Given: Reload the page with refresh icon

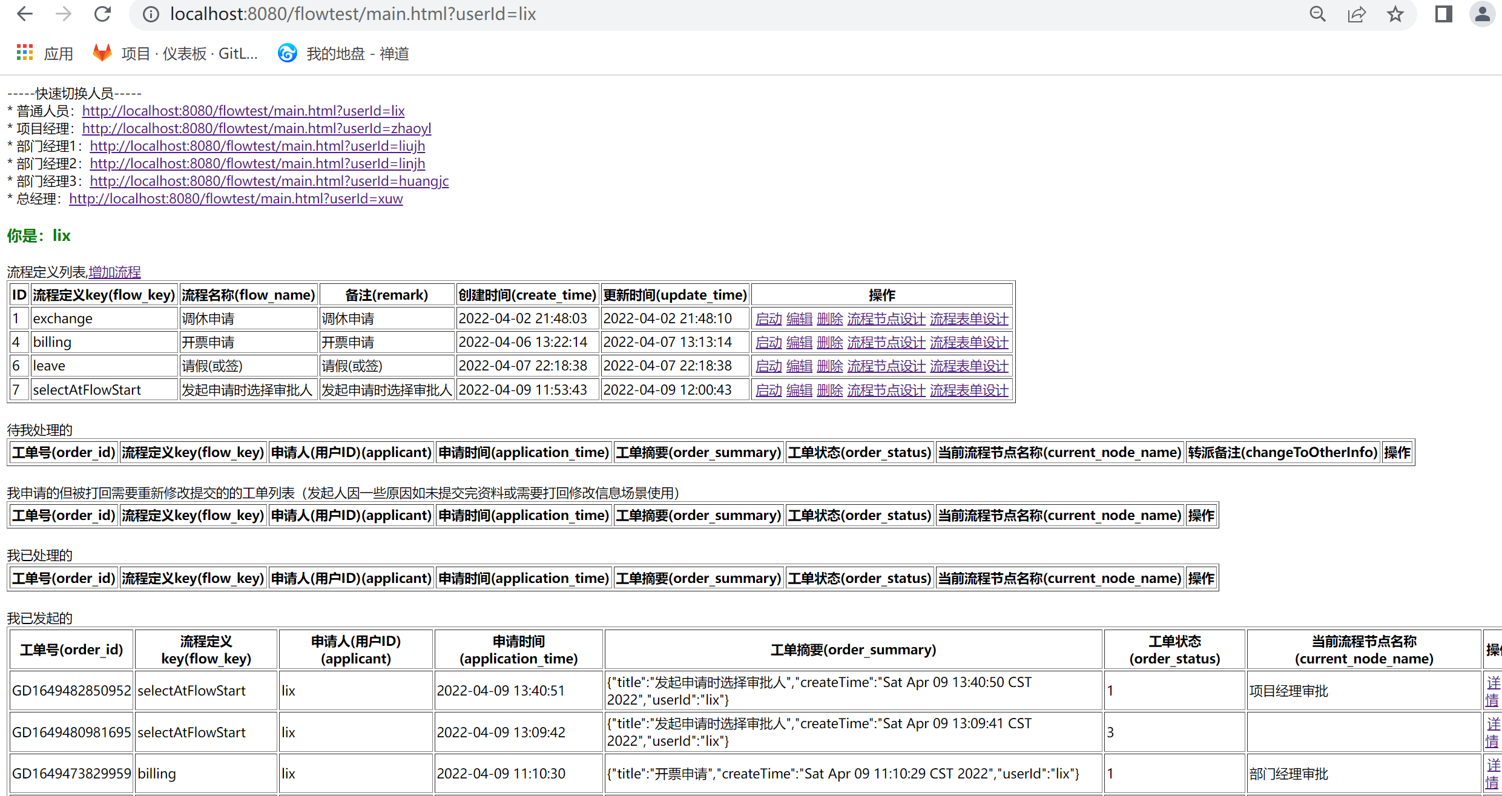Looking at the screenshot, I should click(x=102, y=14).
